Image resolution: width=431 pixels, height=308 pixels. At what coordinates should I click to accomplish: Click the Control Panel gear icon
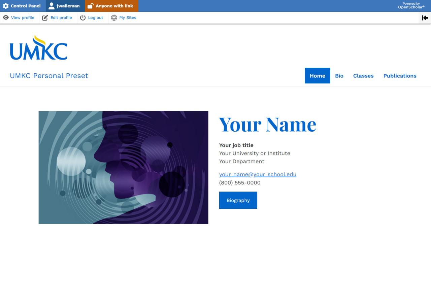click(6, 6)
